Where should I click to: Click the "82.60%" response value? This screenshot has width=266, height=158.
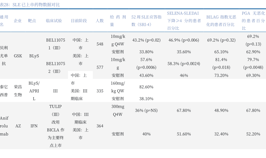[x=146, y=87]
